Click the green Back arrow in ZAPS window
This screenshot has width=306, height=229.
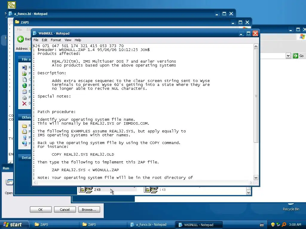21,39
